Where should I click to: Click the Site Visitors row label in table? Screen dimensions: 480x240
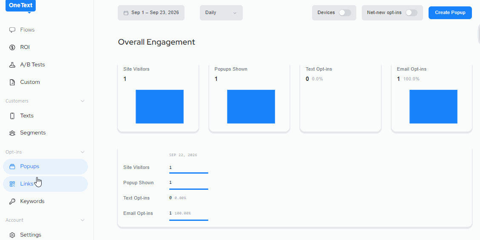coord(136,167)
